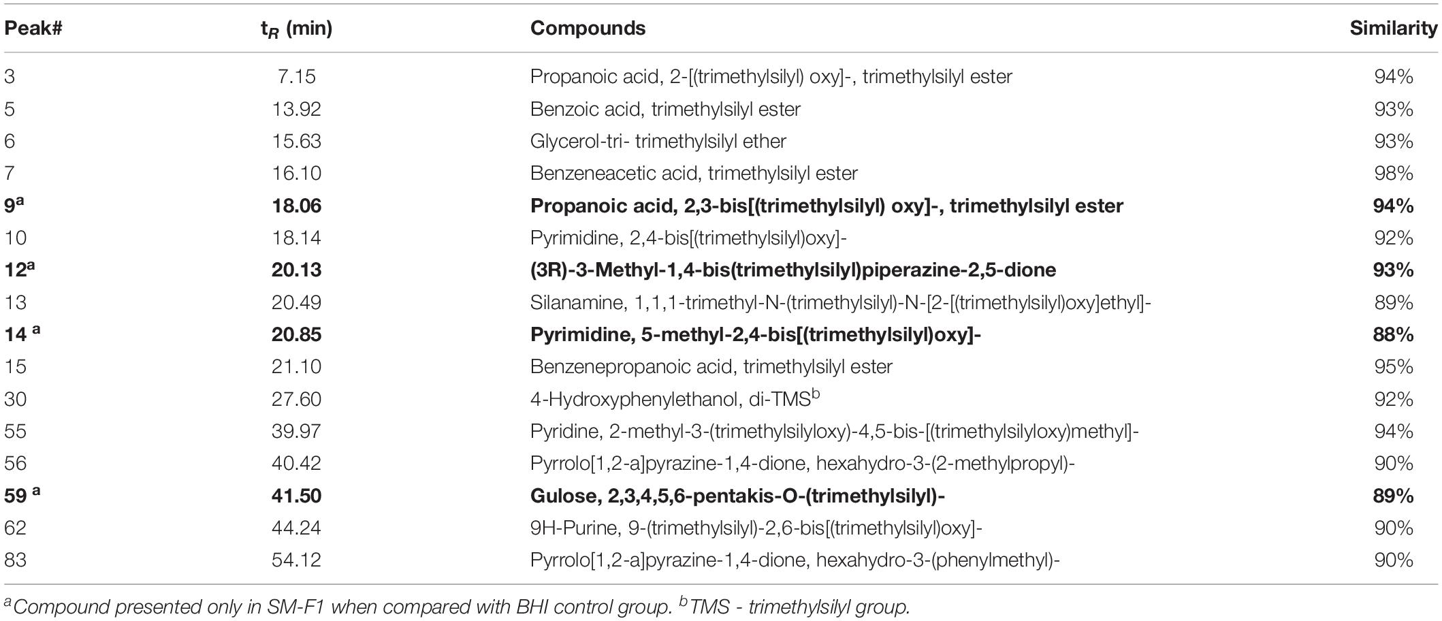
Task: Click the Peak# column header
Action: (x=33, y=29)
